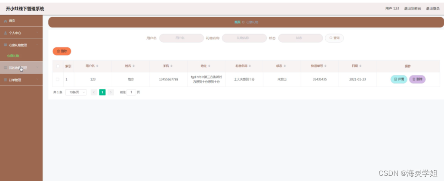
Task: Sort by 礼物名称 column arrows
Action: (250, 66)
